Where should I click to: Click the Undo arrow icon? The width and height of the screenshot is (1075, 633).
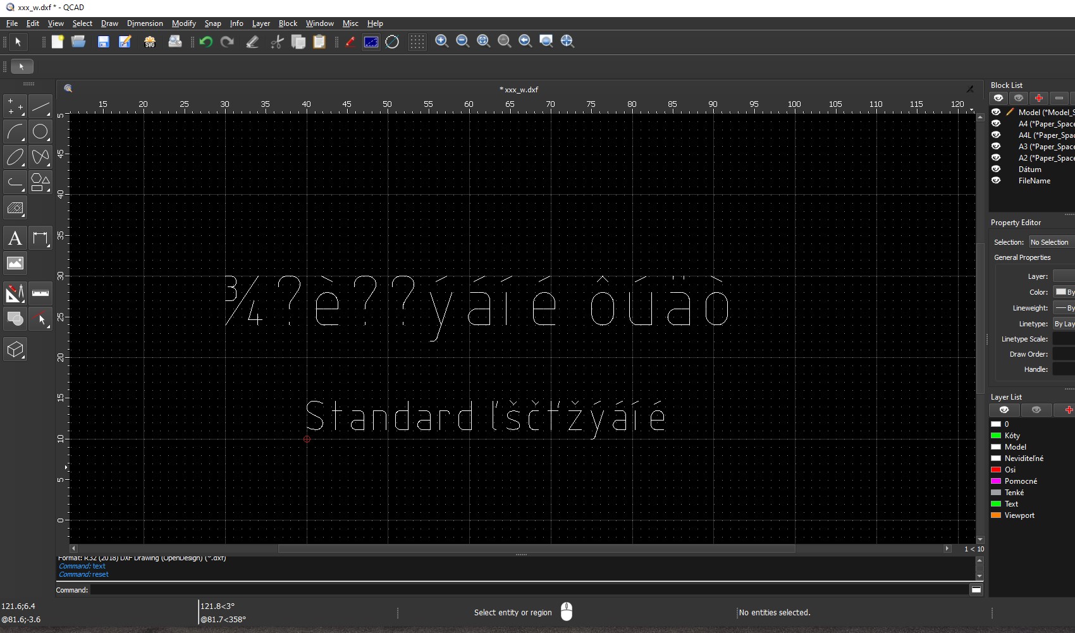206,42
